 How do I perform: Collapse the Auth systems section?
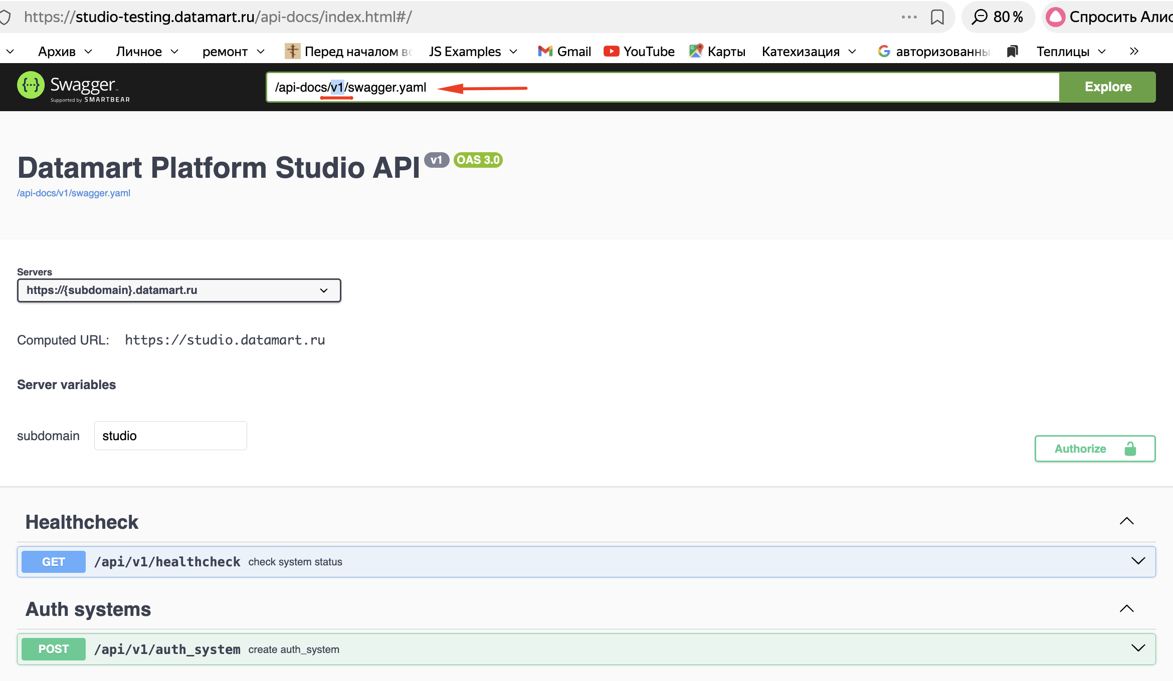point(1127,608)
